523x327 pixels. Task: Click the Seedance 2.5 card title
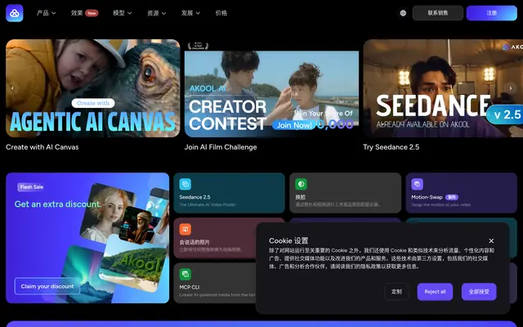coord(194,197)
